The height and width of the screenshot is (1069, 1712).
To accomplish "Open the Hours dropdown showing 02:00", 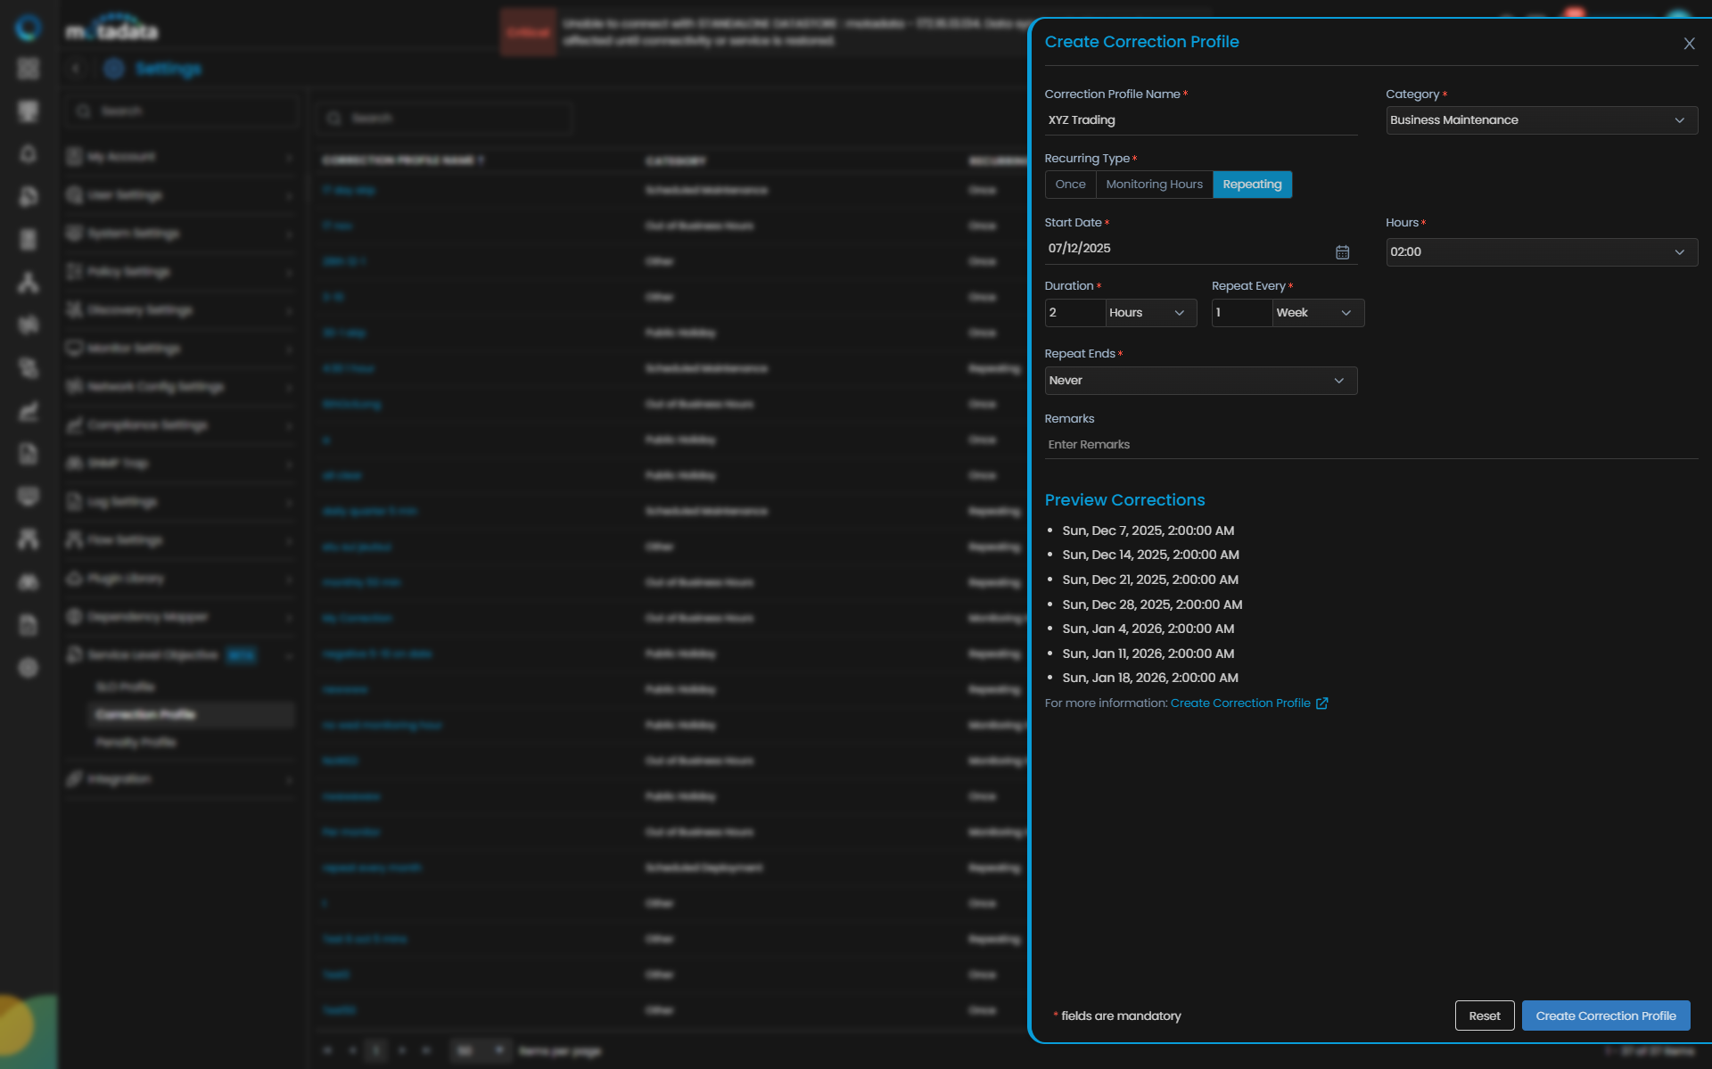I will pyautogui.click(x=1541, y=252).
